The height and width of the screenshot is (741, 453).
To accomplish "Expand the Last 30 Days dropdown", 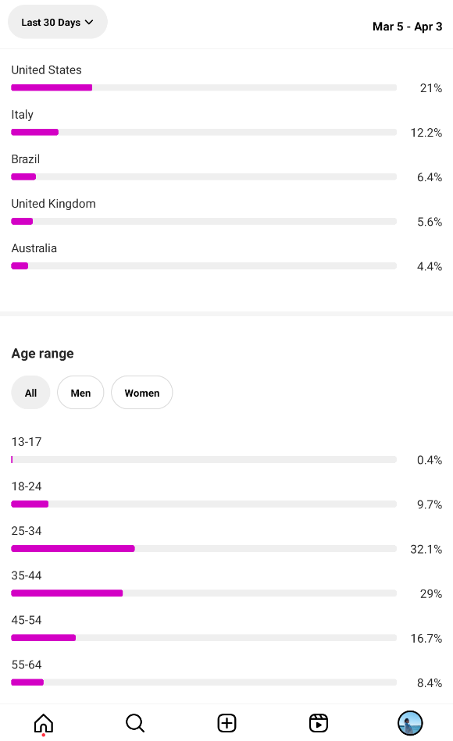I will coord(58,22).
